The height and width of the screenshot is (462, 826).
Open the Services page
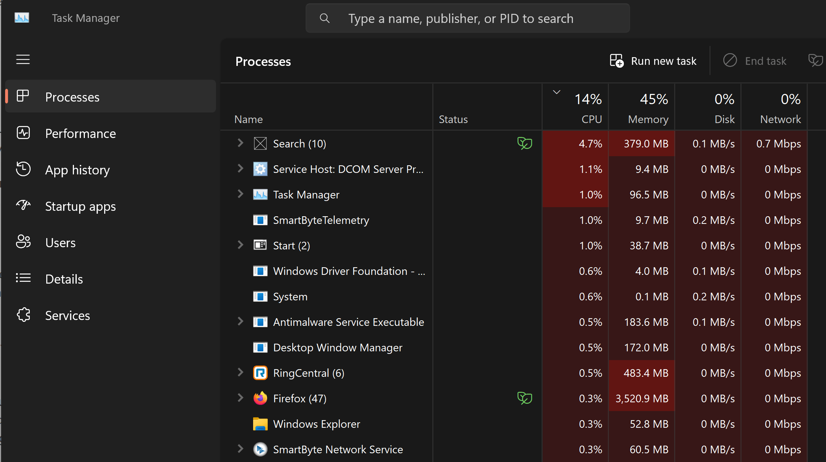click(x=67, y=316)
